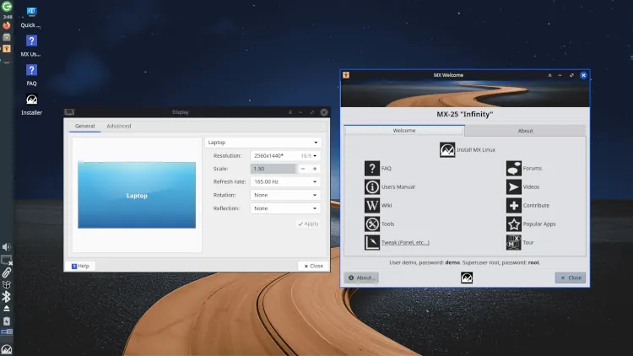The width and height of the screenshot is (633, 356).
Task: Click the MX logo at MX Welcome bottom
Action: [x=467, y=278]
